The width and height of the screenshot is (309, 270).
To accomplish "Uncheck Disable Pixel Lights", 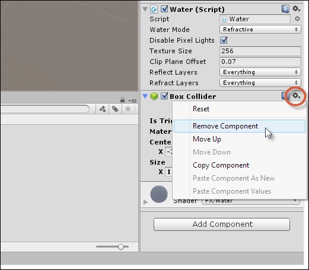I will point(224,40).
